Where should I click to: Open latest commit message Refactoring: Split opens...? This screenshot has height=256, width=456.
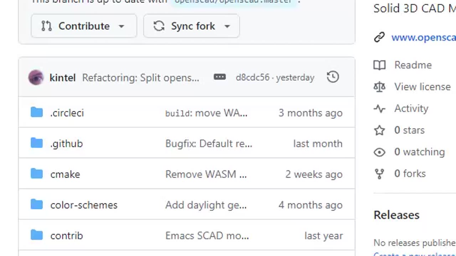(x=141, y=78)
